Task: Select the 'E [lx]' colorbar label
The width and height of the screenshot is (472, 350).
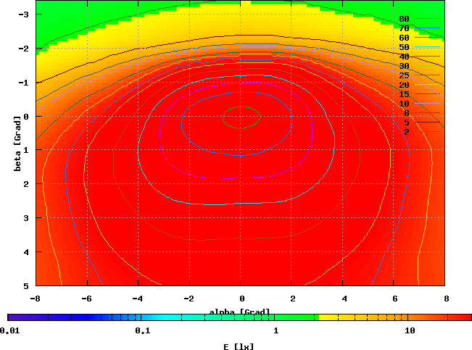Action: point(239,346)
